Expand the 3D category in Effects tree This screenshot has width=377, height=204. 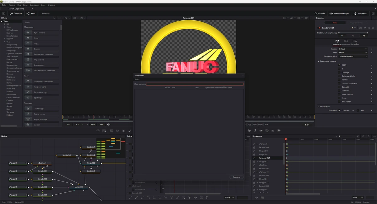pos(5,24)
